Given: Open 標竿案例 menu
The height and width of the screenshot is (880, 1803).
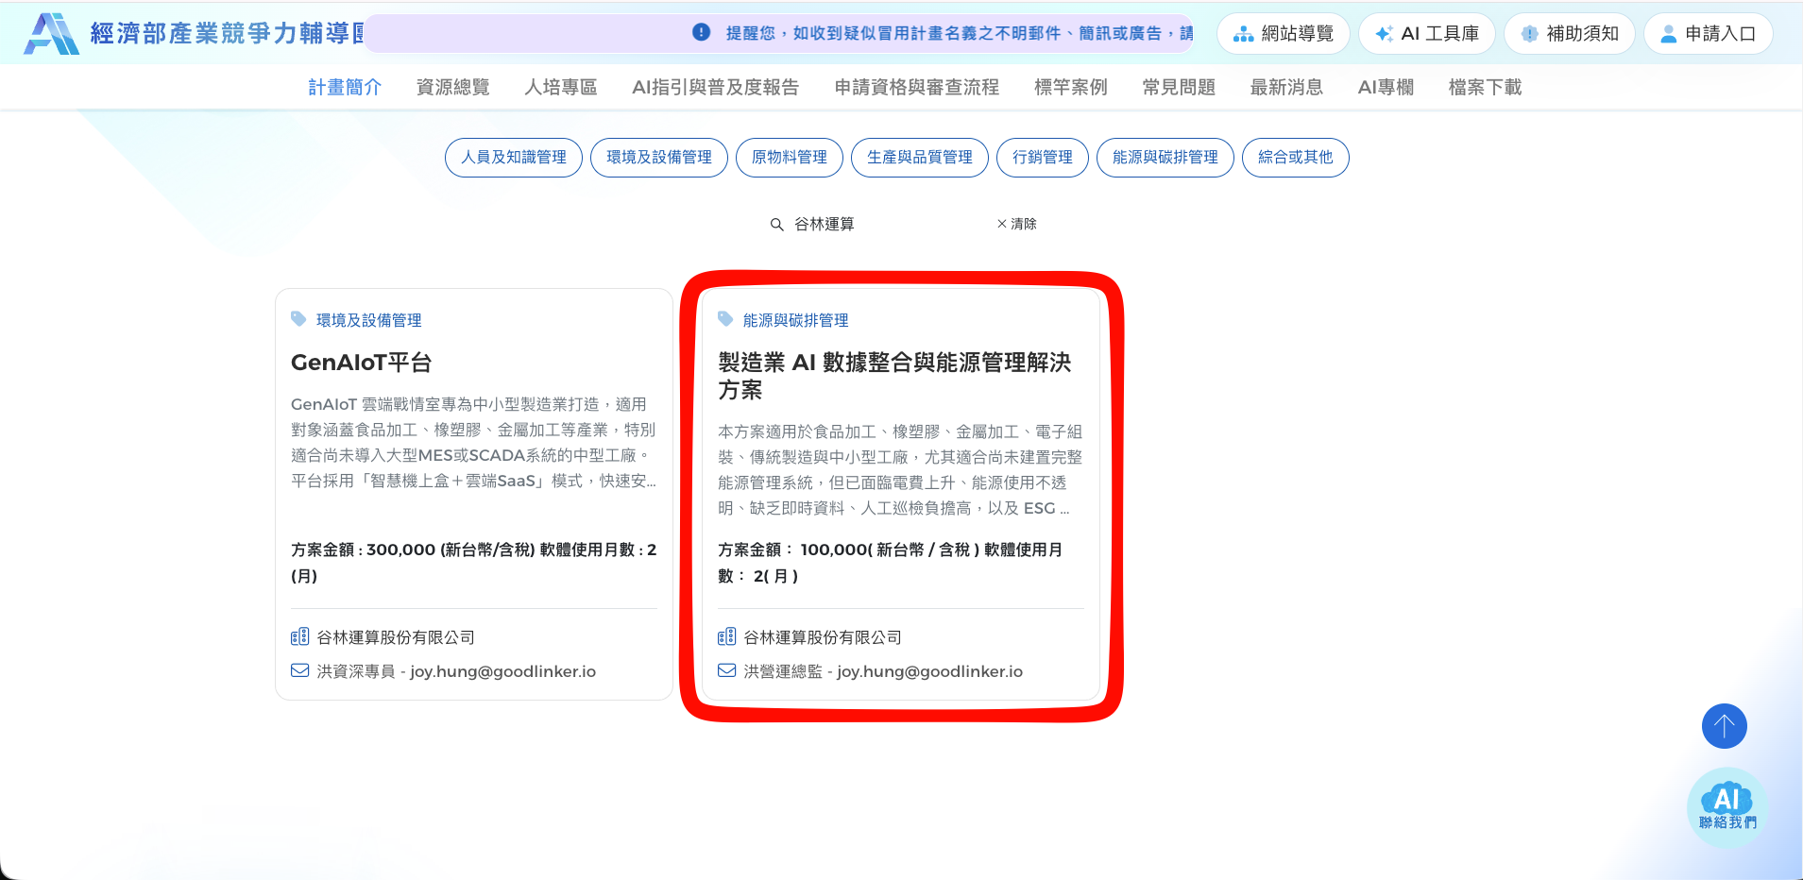Looking at the screenshot, I should (1070, 87).
